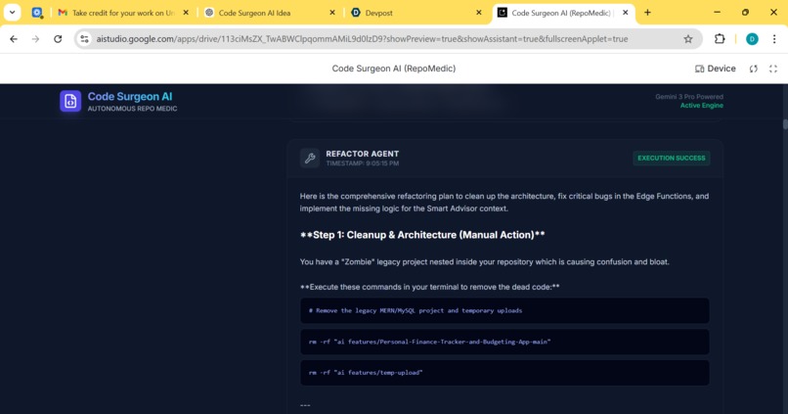788x414 pixels.
Task: Close the Code Surgeon AI Idea tab
Action: pyautogui.click(x=332, y=13)
